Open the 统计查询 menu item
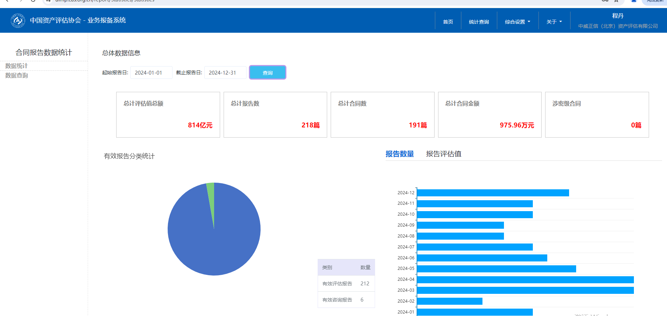 click(479, 22)
